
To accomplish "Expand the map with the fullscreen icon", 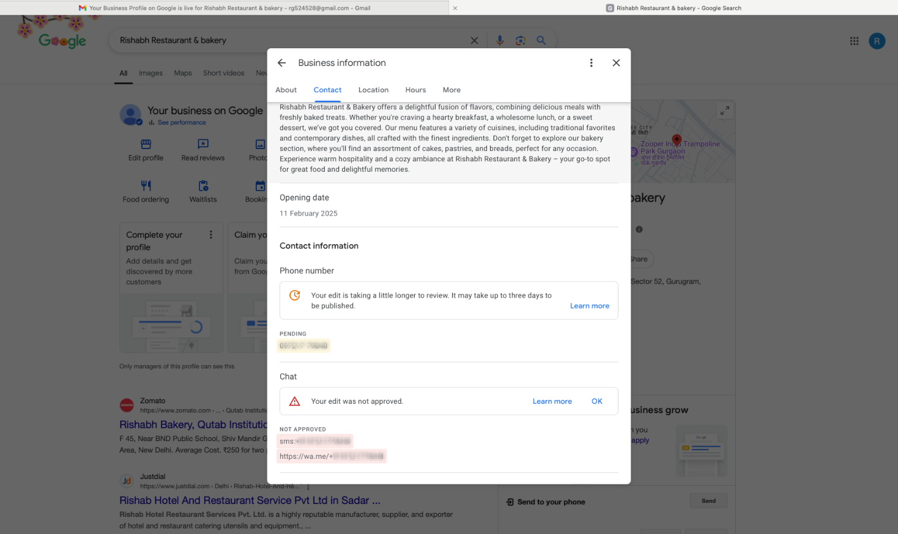I will click(724, 111).
